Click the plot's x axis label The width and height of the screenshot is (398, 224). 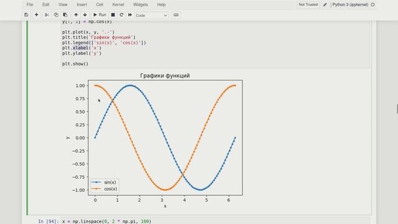[x=165, y=206]
